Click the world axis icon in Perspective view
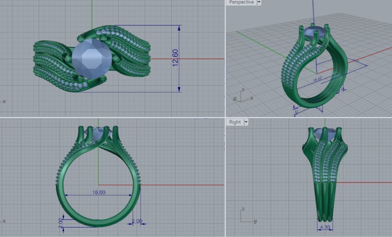This screenshot has height=237, width=392. click(x=243, y=95)
